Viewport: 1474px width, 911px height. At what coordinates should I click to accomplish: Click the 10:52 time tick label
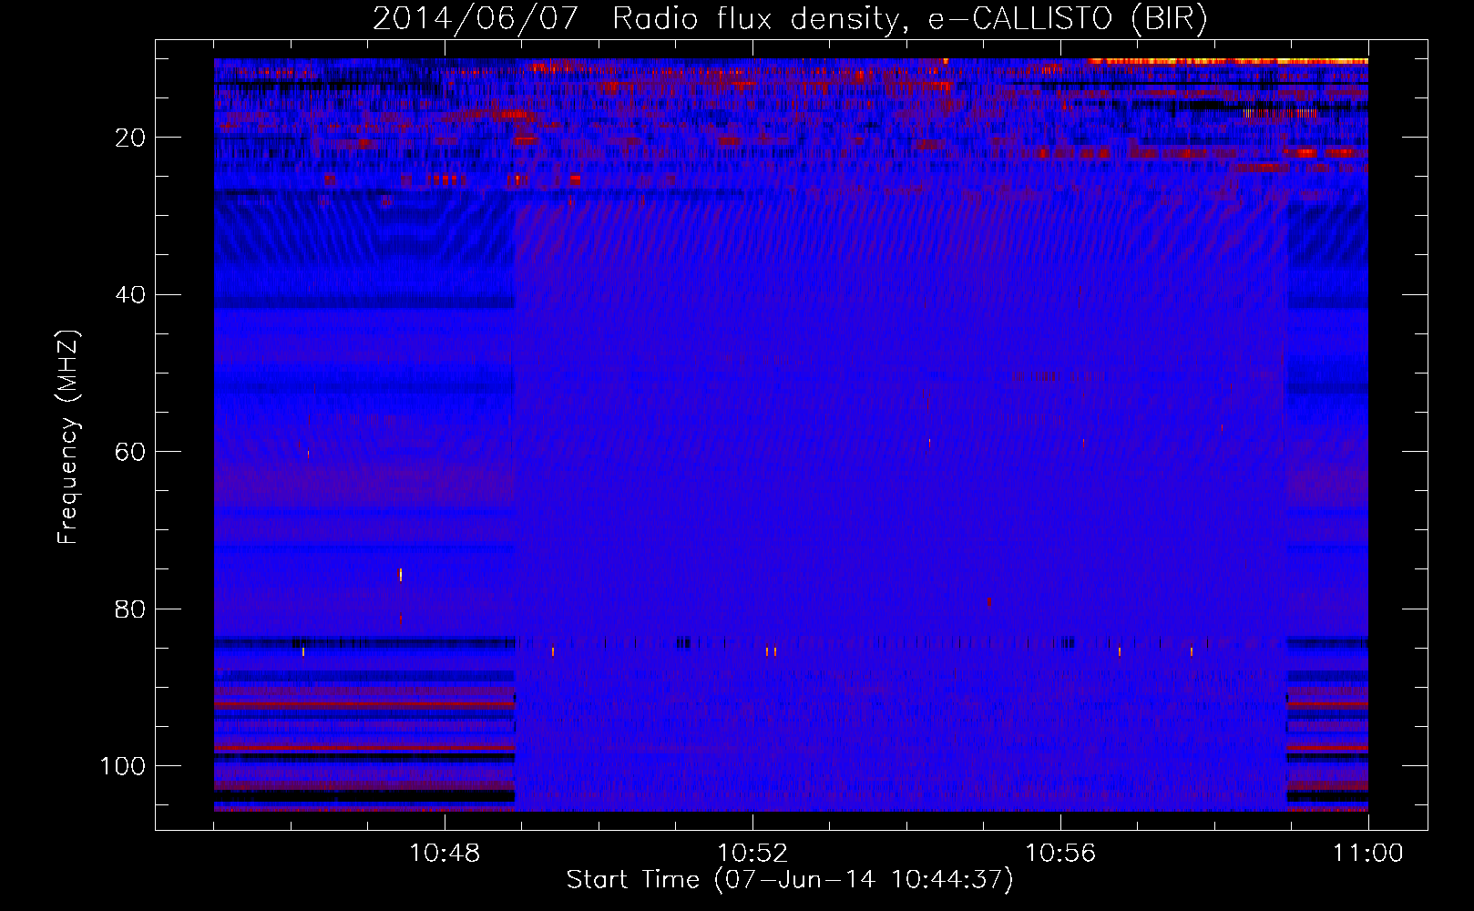pyautogui.click(x=752, y=854)
